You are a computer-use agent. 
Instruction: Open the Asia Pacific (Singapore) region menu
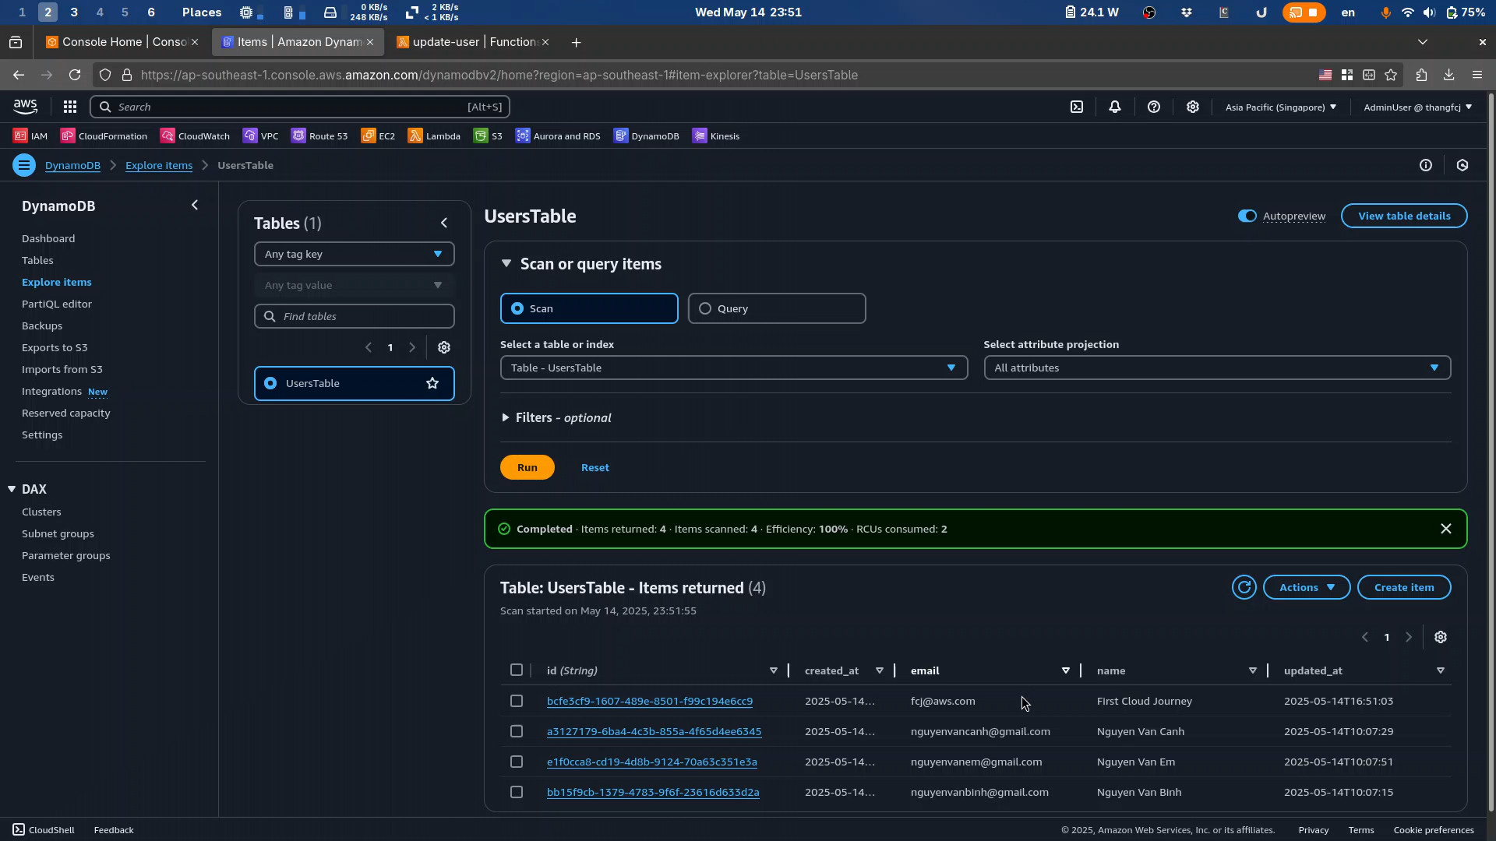(1281, 107)
